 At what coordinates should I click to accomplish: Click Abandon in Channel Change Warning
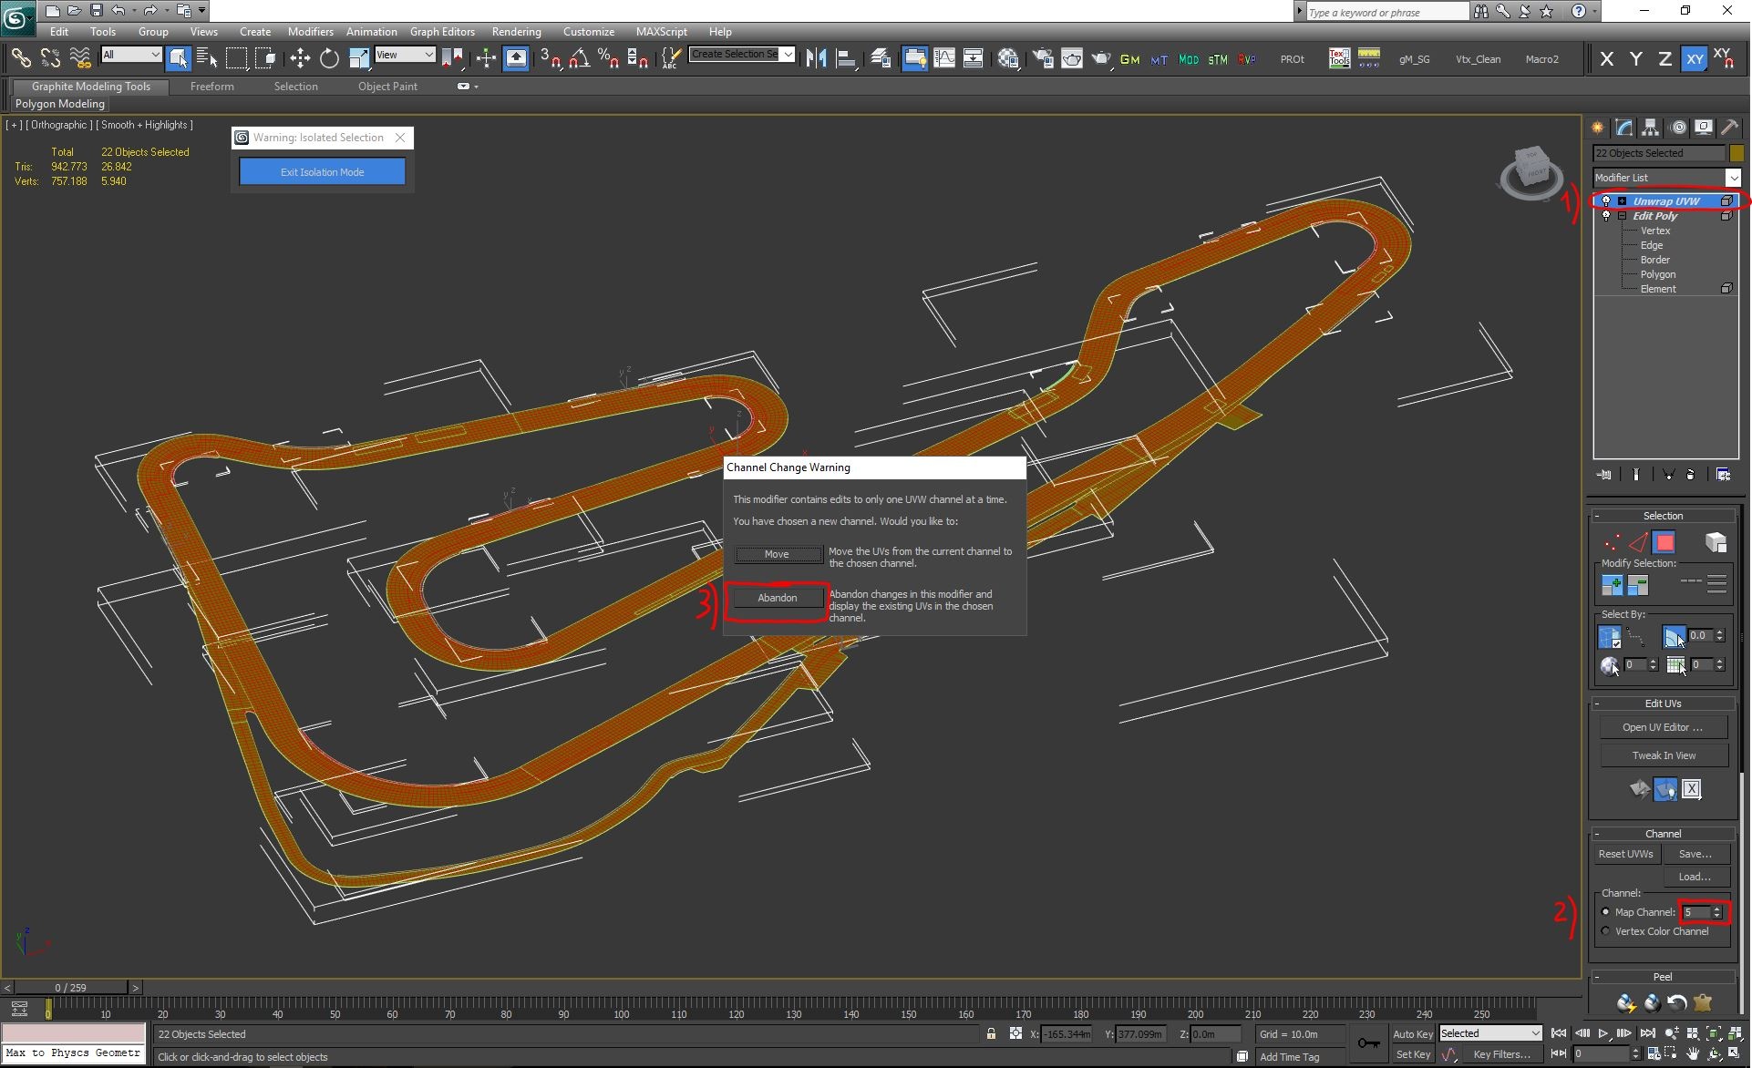coord(778,598)
